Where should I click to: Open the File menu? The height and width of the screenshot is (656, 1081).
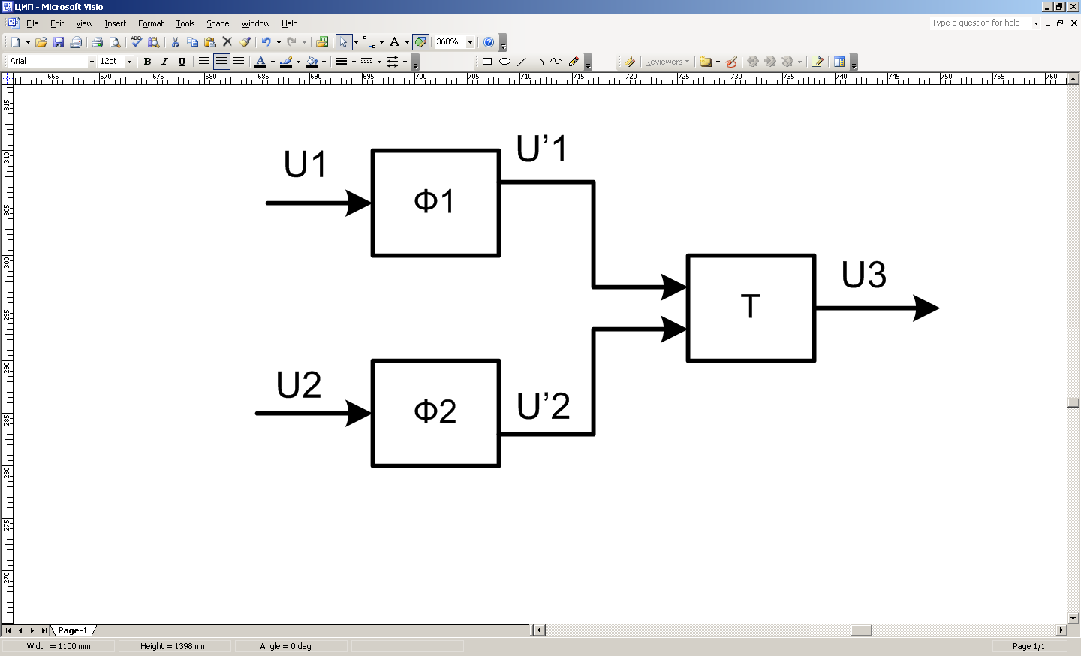point(32,23)
